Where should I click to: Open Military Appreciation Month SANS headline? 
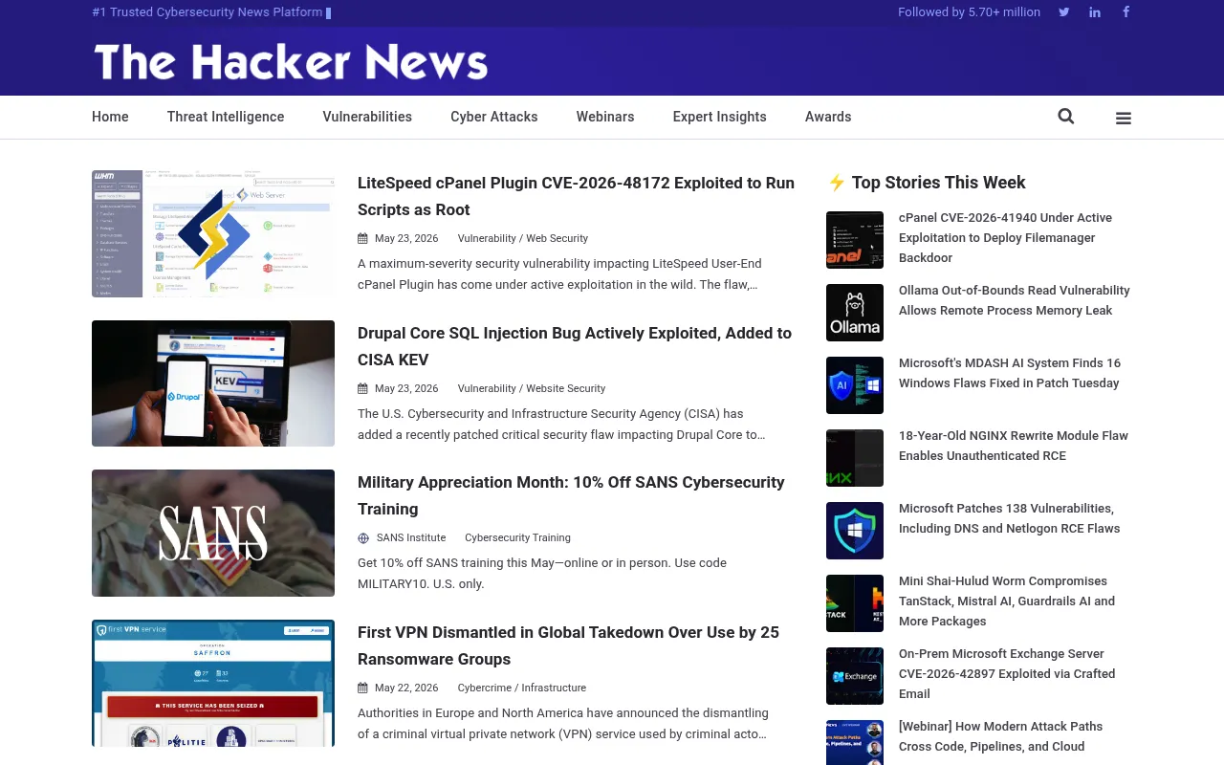point(571,495)
